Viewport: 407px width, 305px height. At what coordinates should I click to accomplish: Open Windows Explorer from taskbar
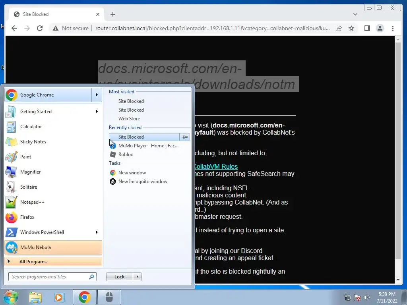click(35, 297)
